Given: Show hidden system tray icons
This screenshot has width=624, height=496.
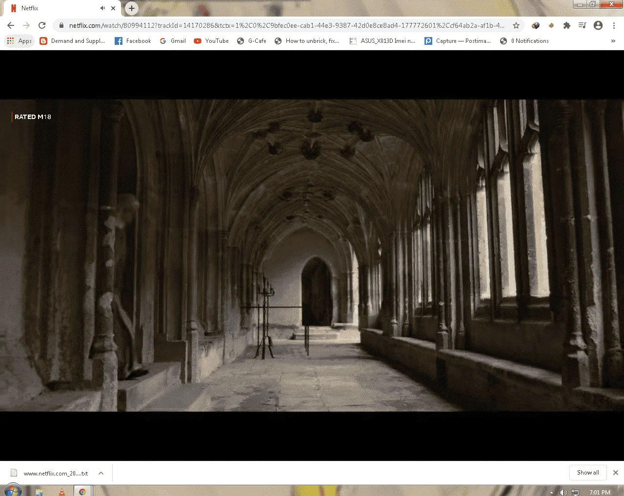Looking at the screenshot, I should point(552,493).
